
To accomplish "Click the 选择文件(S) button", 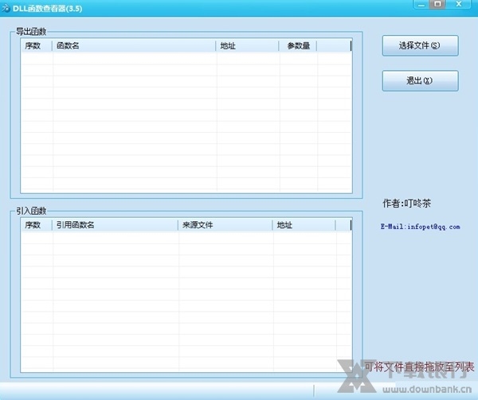I will (x=420, y=45).
